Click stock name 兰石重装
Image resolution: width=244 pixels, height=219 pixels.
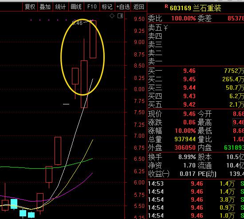click(207, 8)
